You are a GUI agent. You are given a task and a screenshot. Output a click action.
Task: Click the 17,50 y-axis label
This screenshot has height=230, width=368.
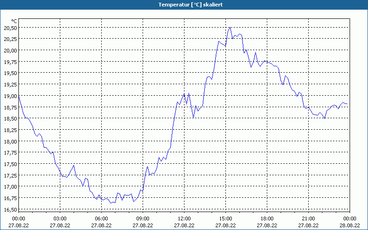click(x=11, y=164)
